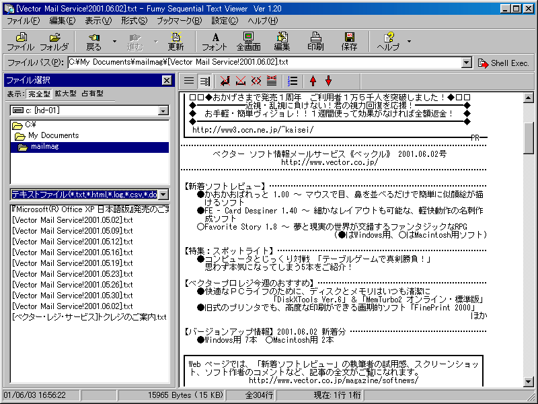Select the 拡大型 display mode
Viewport: 538px width, 404px height.
(x=65, y=94)
